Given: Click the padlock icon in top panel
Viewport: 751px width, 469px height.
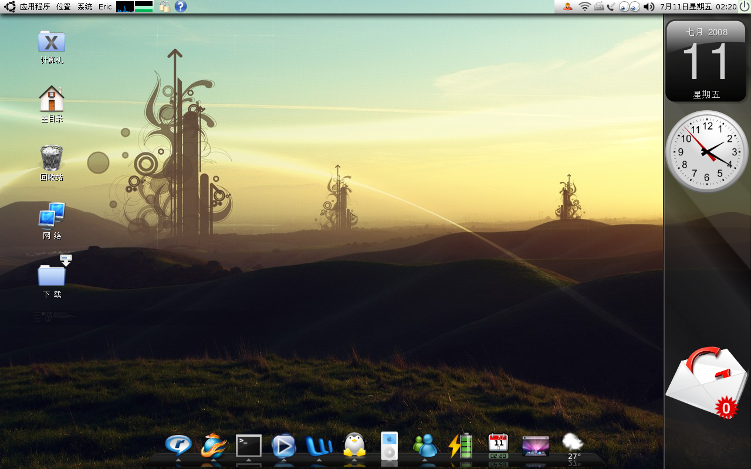Looking at the screenshot, I should coord(165,6).
